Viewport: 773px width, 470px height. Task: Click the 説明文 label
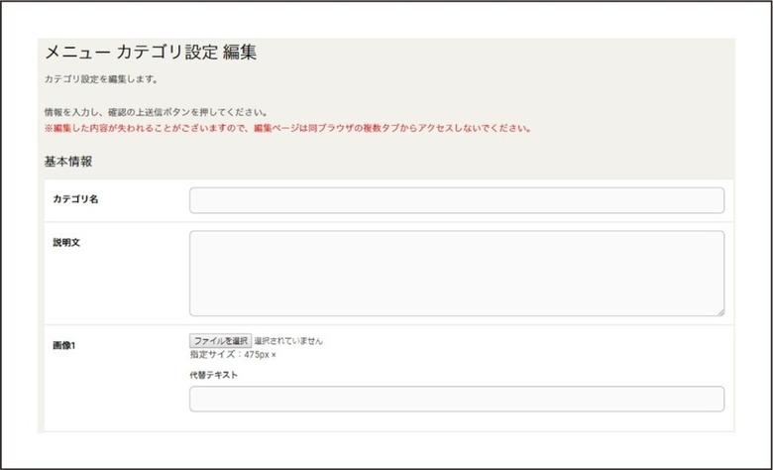click(x=66, y=242)
